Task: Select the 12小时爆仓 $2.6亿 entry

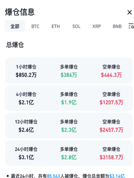Action: point(26,126)
